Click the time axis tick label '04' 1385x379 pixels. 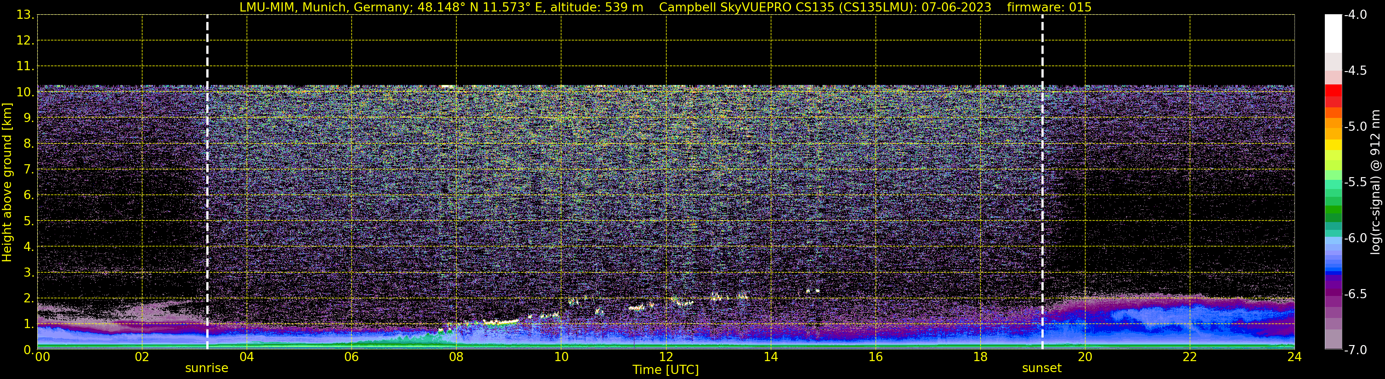pos(247,357)
